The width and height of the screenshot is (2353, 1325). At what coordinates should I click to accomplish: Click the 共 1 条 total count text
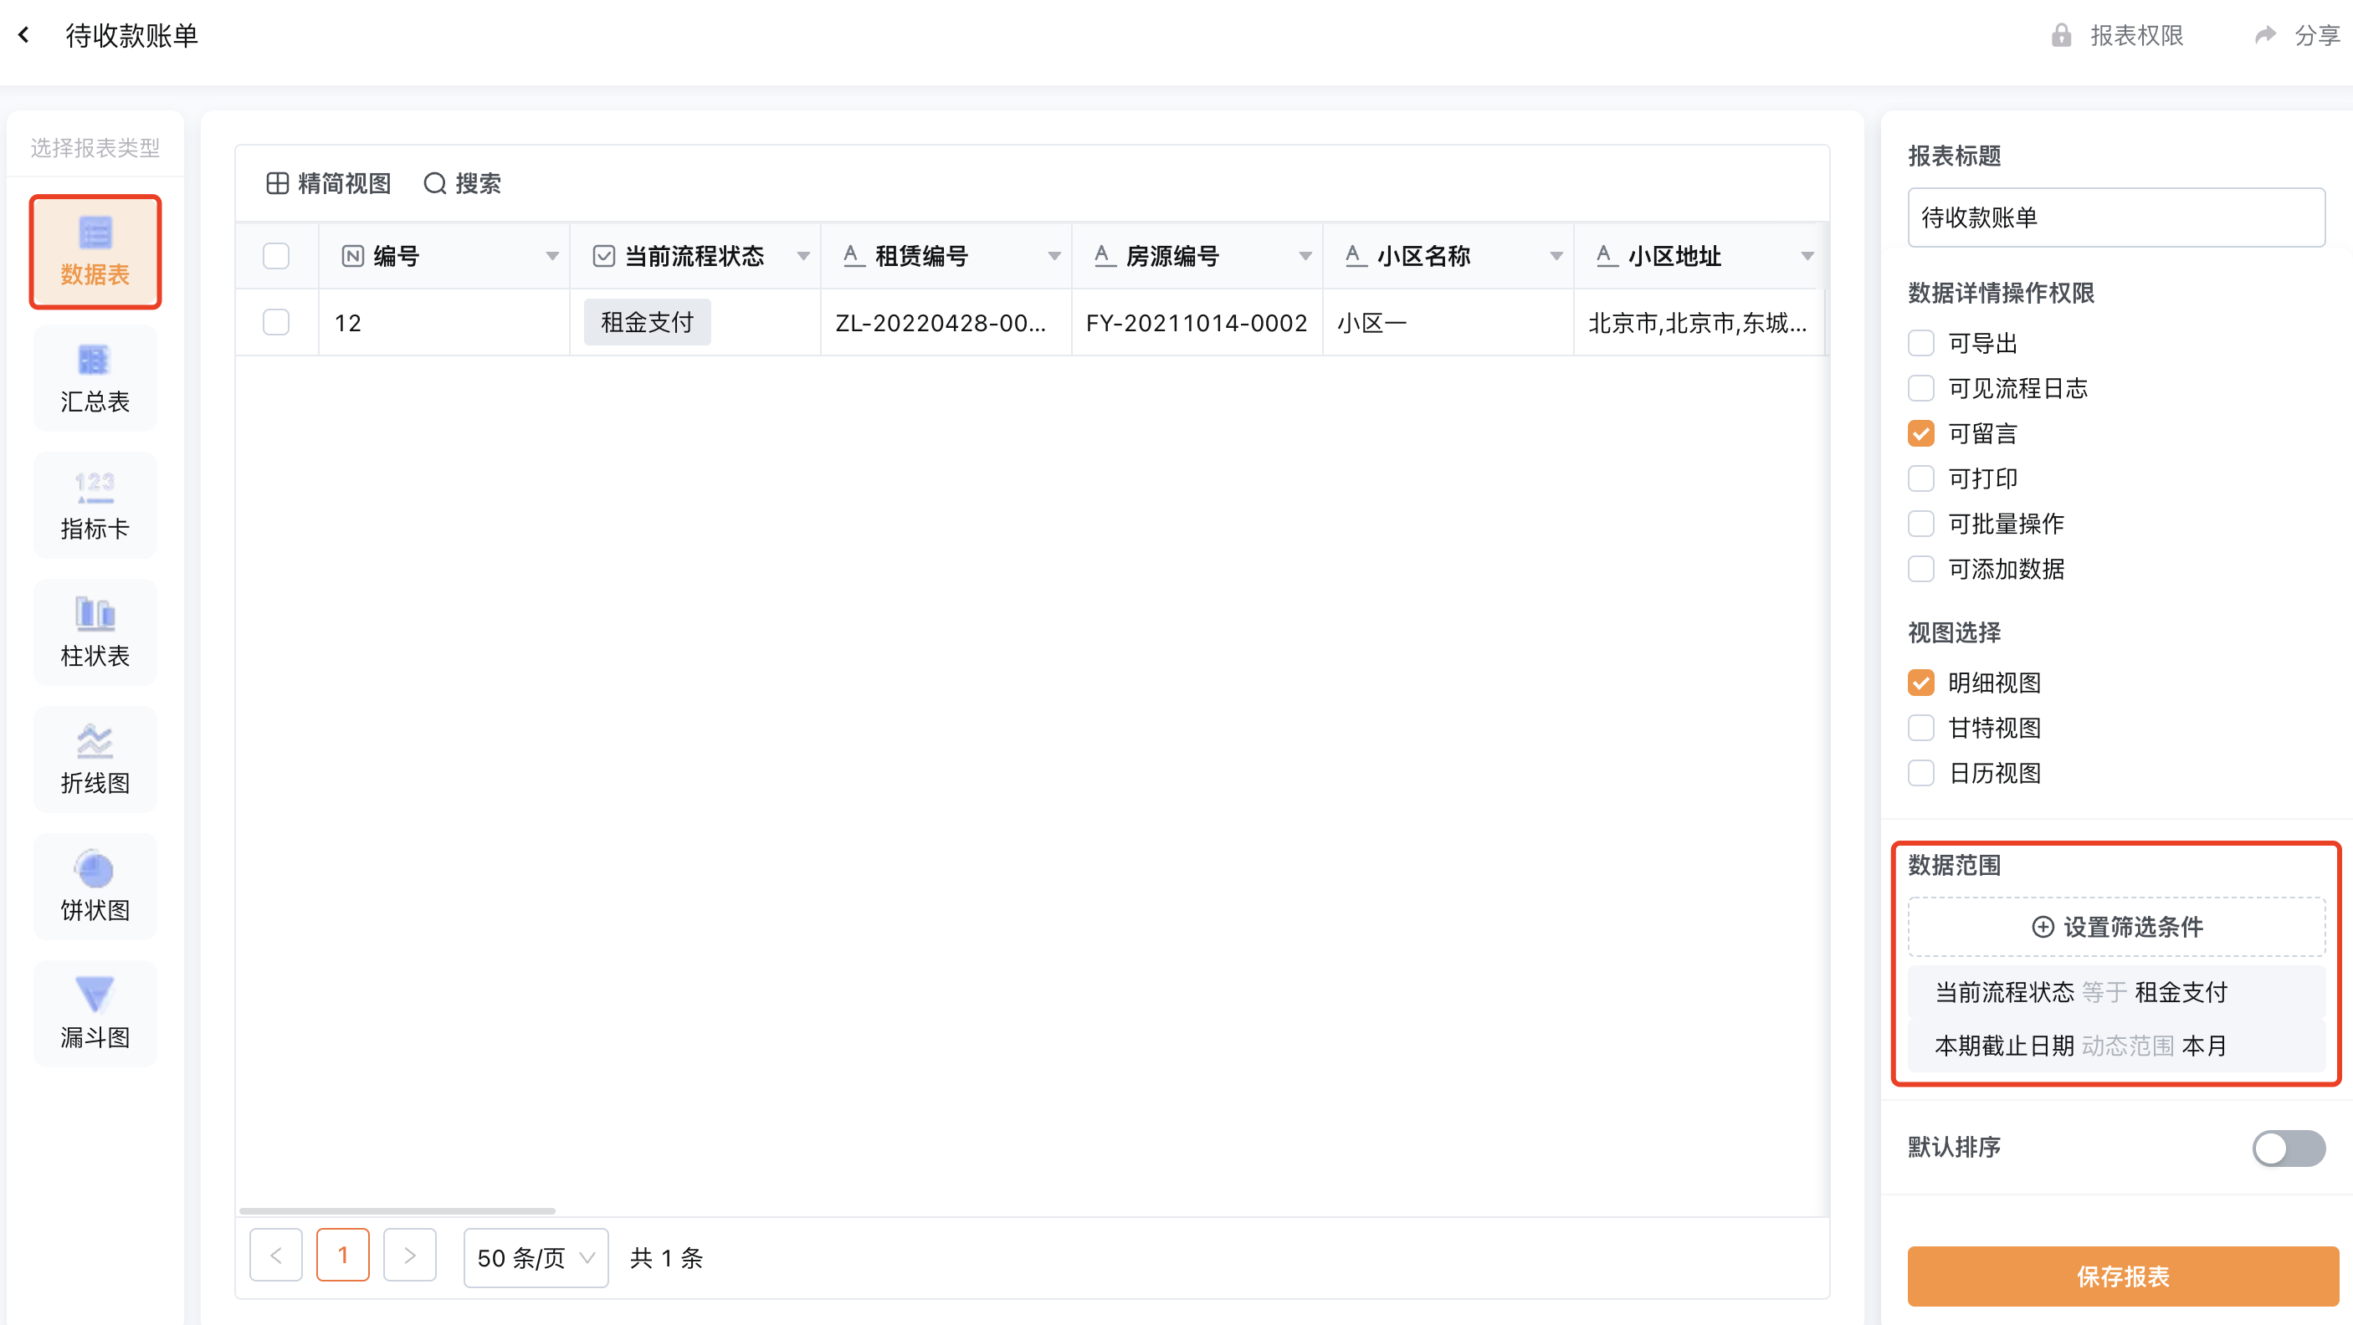[x=666, y=1257]
